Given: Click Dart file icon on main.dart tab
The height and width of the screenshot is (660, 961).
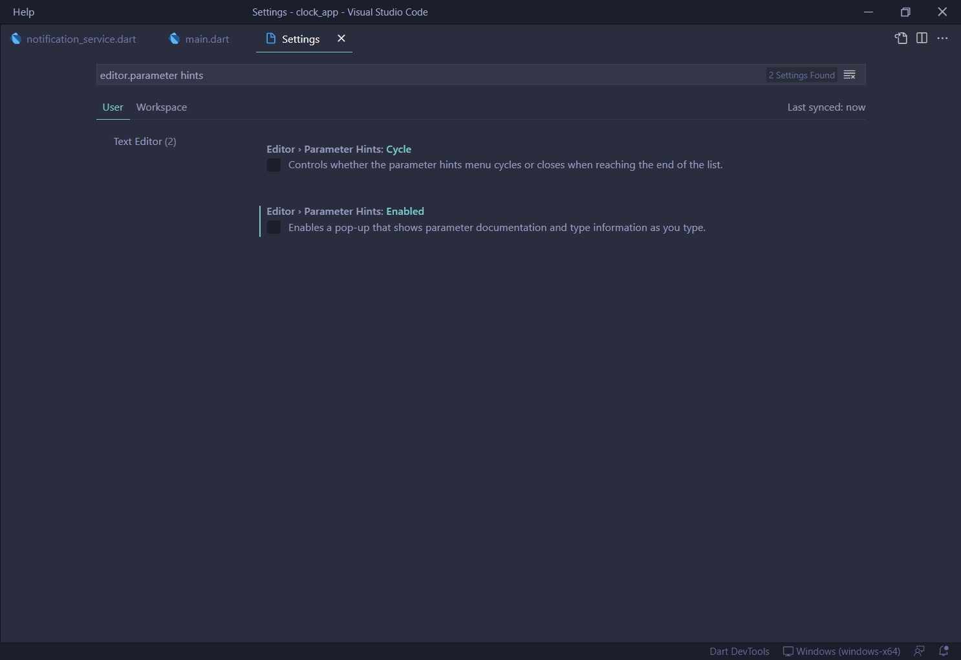Looking at the screenshot, I should tap(174, 39).
